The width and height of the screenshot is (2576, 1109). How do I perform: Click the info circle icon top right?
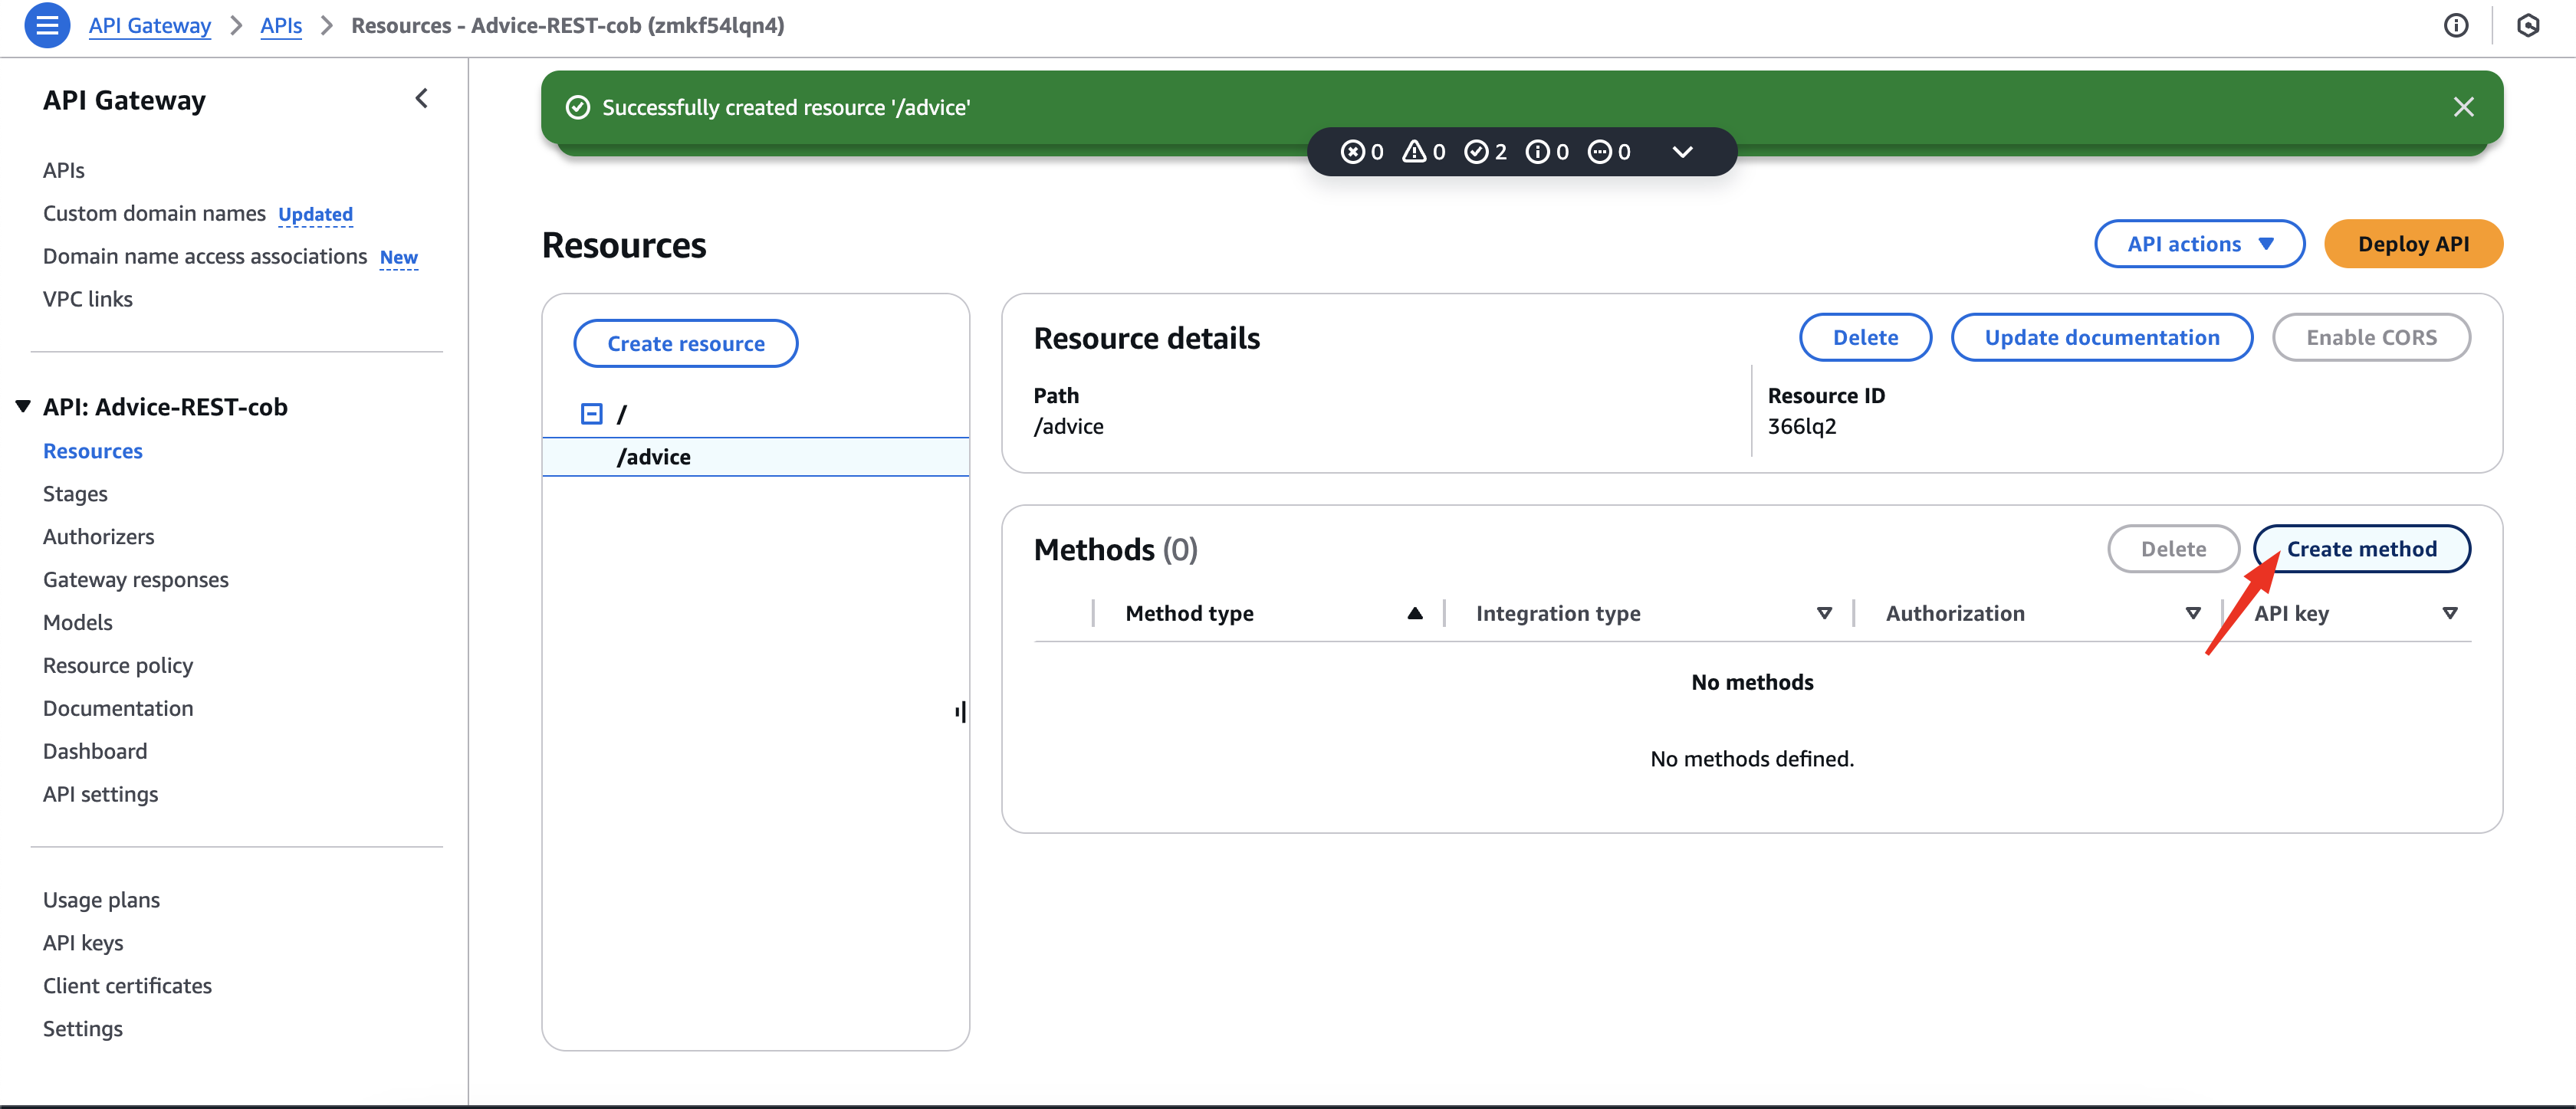(2455, 25)
